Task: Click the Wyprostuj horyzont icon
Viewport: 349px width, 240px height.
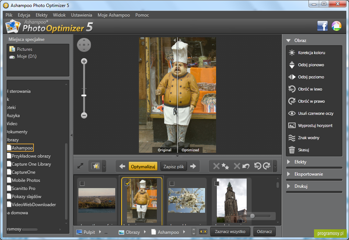Action: point(292,126)
